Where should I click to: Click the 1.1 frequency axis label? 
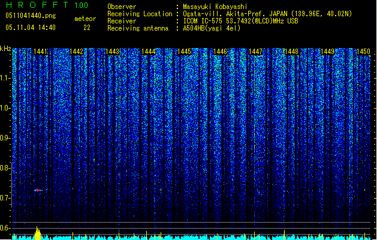5,78
